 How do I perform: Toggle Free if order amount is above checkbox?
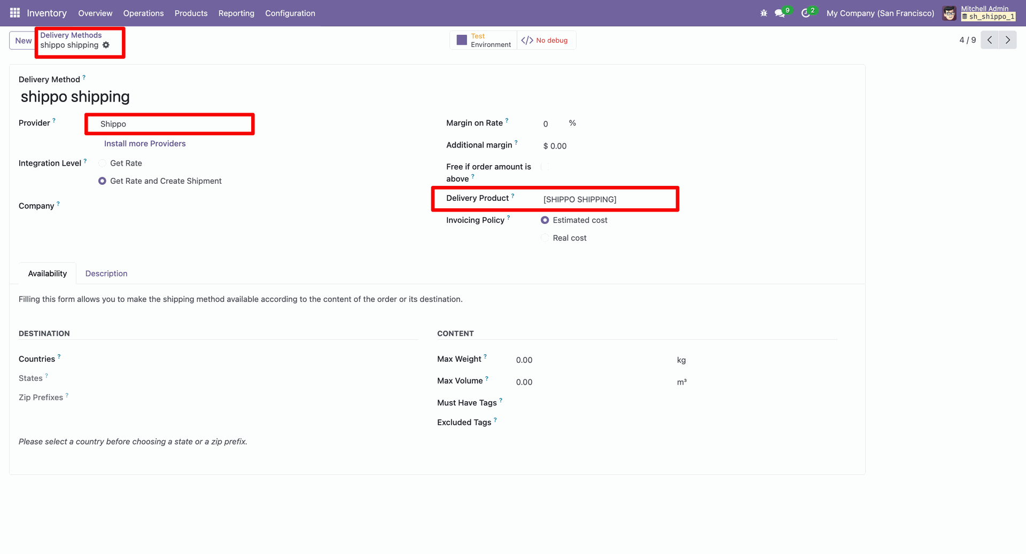[x=546, y=167]
